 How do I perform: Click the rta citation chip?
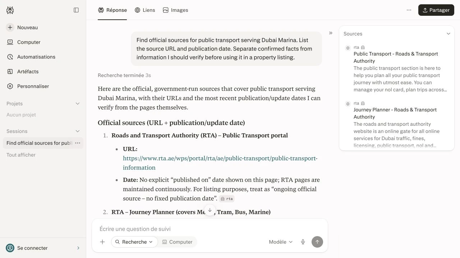(x=227, y=199)
